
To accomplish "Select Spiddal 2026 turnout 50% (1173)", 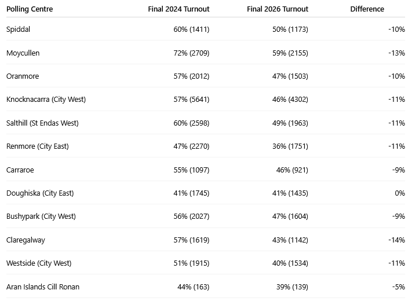I will (x=290, y=29).
